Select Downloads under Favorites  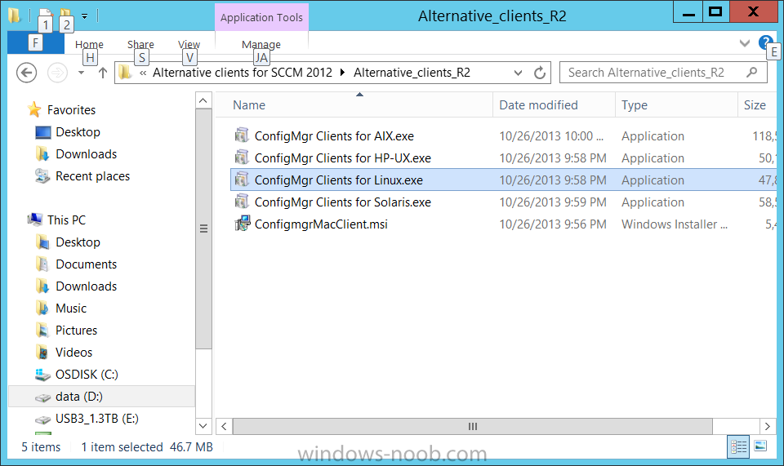click(86, 153)
